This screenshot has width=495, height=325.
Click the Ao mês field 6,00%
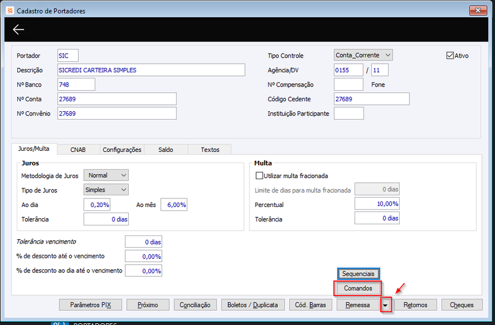174,205
